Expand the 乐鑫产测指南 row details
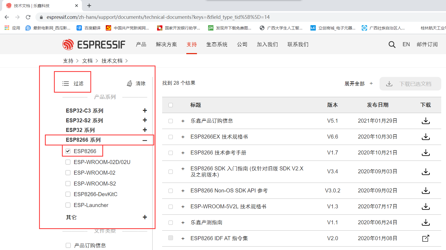 [183, 223]
